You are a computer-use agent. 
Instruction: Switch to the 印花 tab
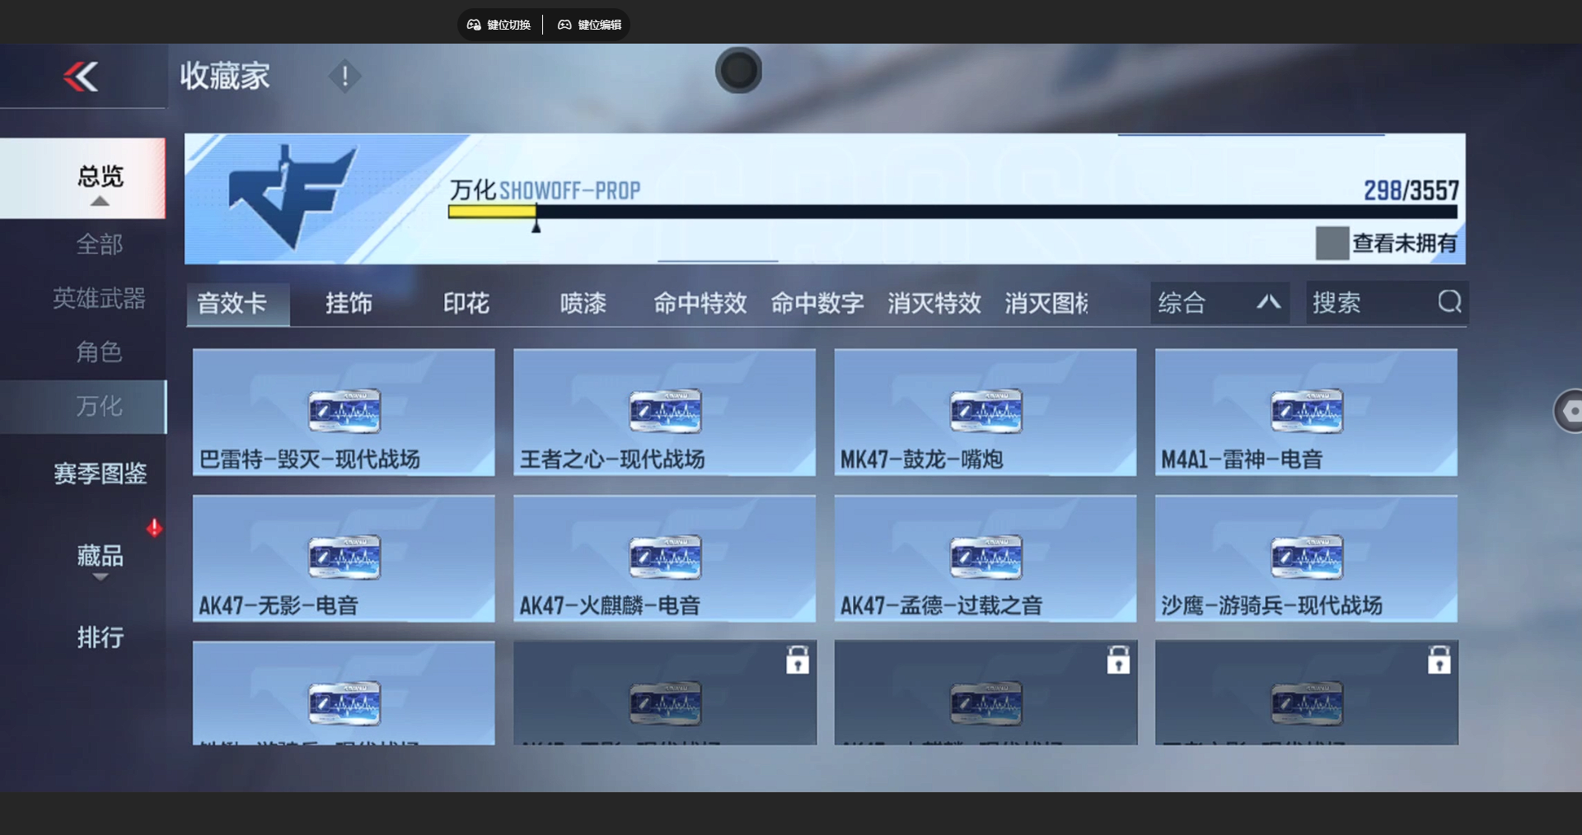466,304
